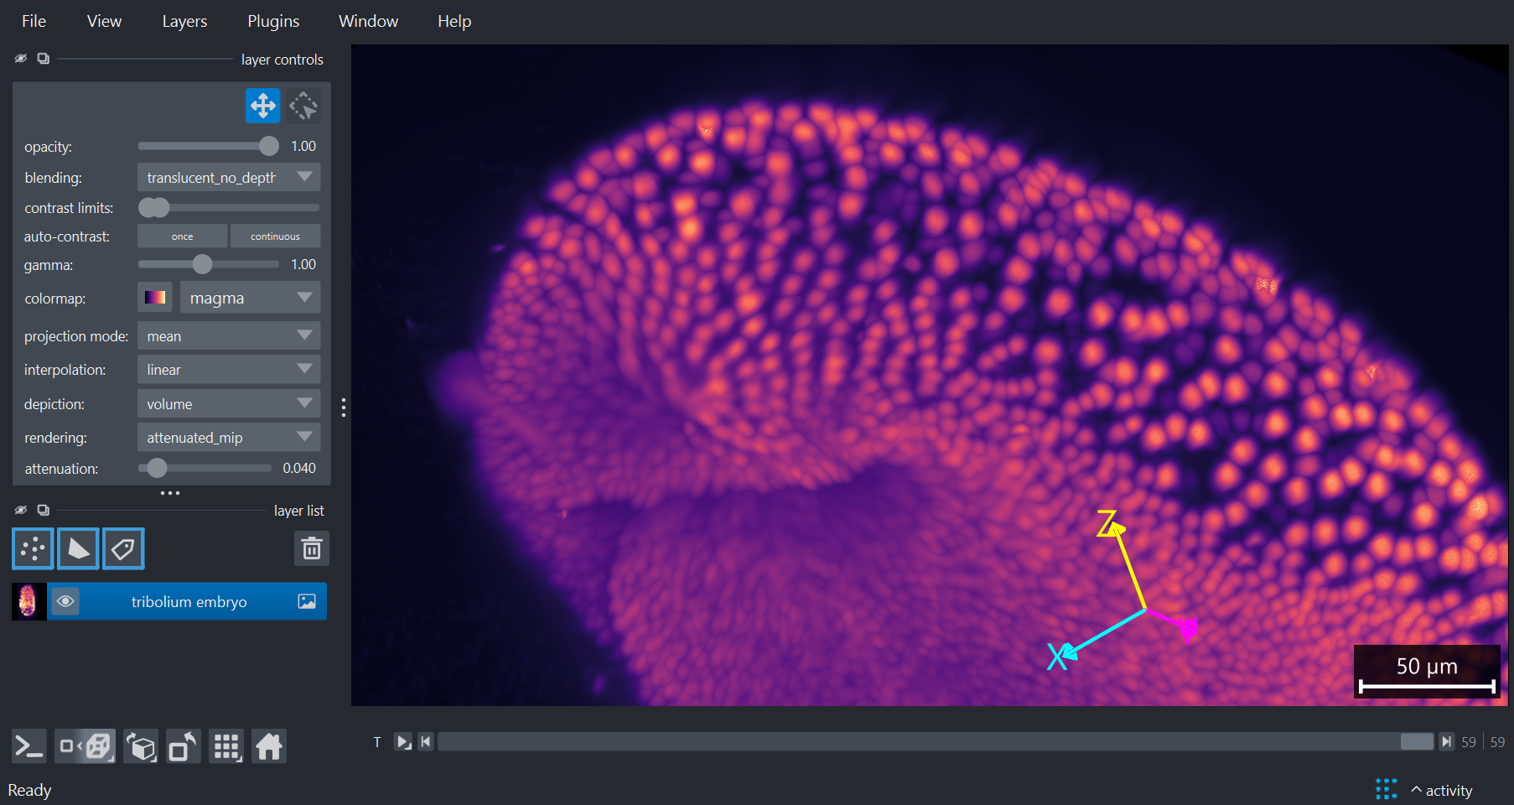The width and height of the screenshot is (1514, 805).
Task: Hide layer controls dock eye icon
Action: 21,59
